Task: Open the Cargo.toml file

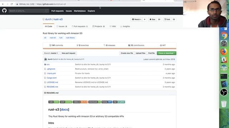Action: (x=52, y=78)
